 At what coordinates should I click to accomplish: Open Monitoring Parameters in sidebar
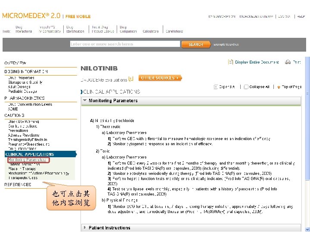[x=27, y=159]
